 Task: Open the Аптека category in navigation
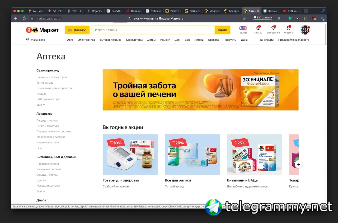click(199, 40)
